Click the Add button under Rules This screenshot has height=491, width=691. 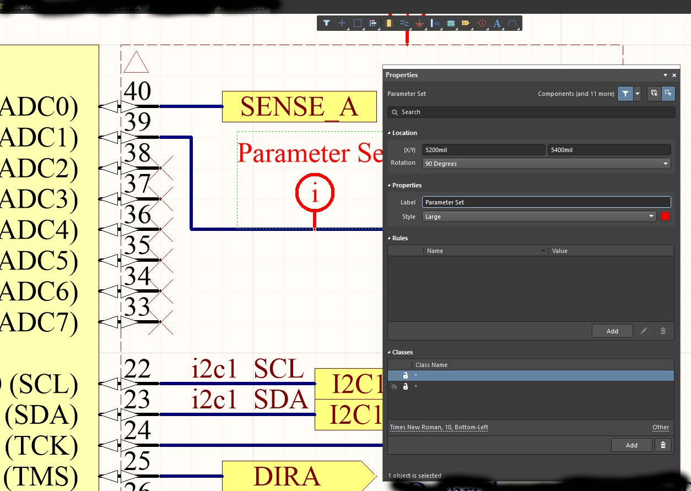pyautogui.click(x=612, y=331)
